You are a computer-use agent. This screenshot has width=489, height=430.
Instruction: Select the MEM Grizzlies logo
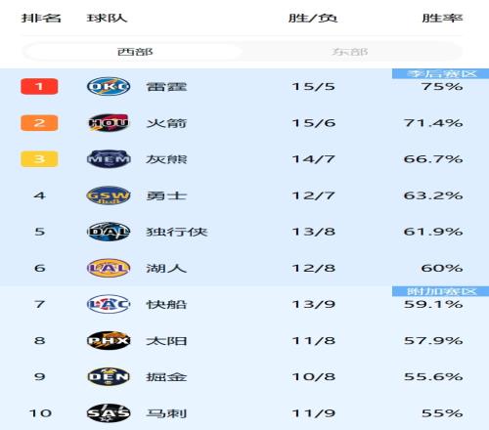[x=109, y=159]
